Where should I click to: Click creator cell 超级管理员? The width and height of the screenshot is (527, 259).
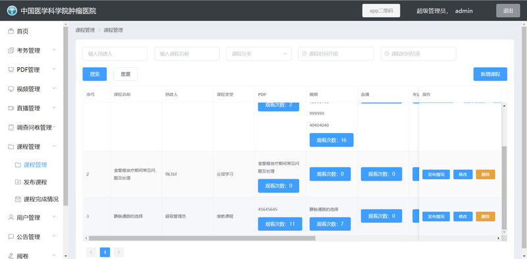[x=176, y=216]
